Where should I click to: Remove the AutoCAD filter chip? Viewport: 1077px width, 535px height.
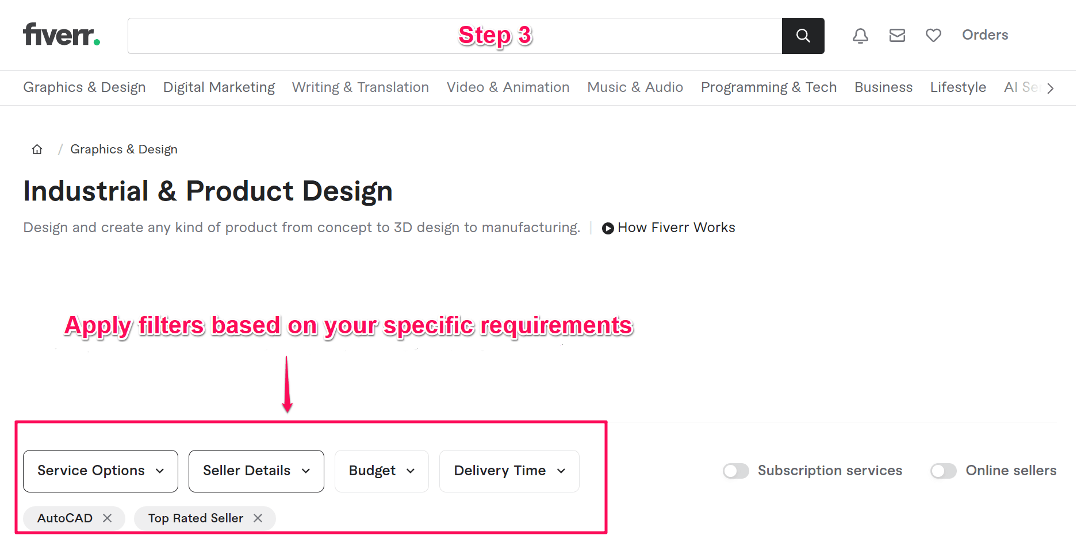click(x=108, y=518)
